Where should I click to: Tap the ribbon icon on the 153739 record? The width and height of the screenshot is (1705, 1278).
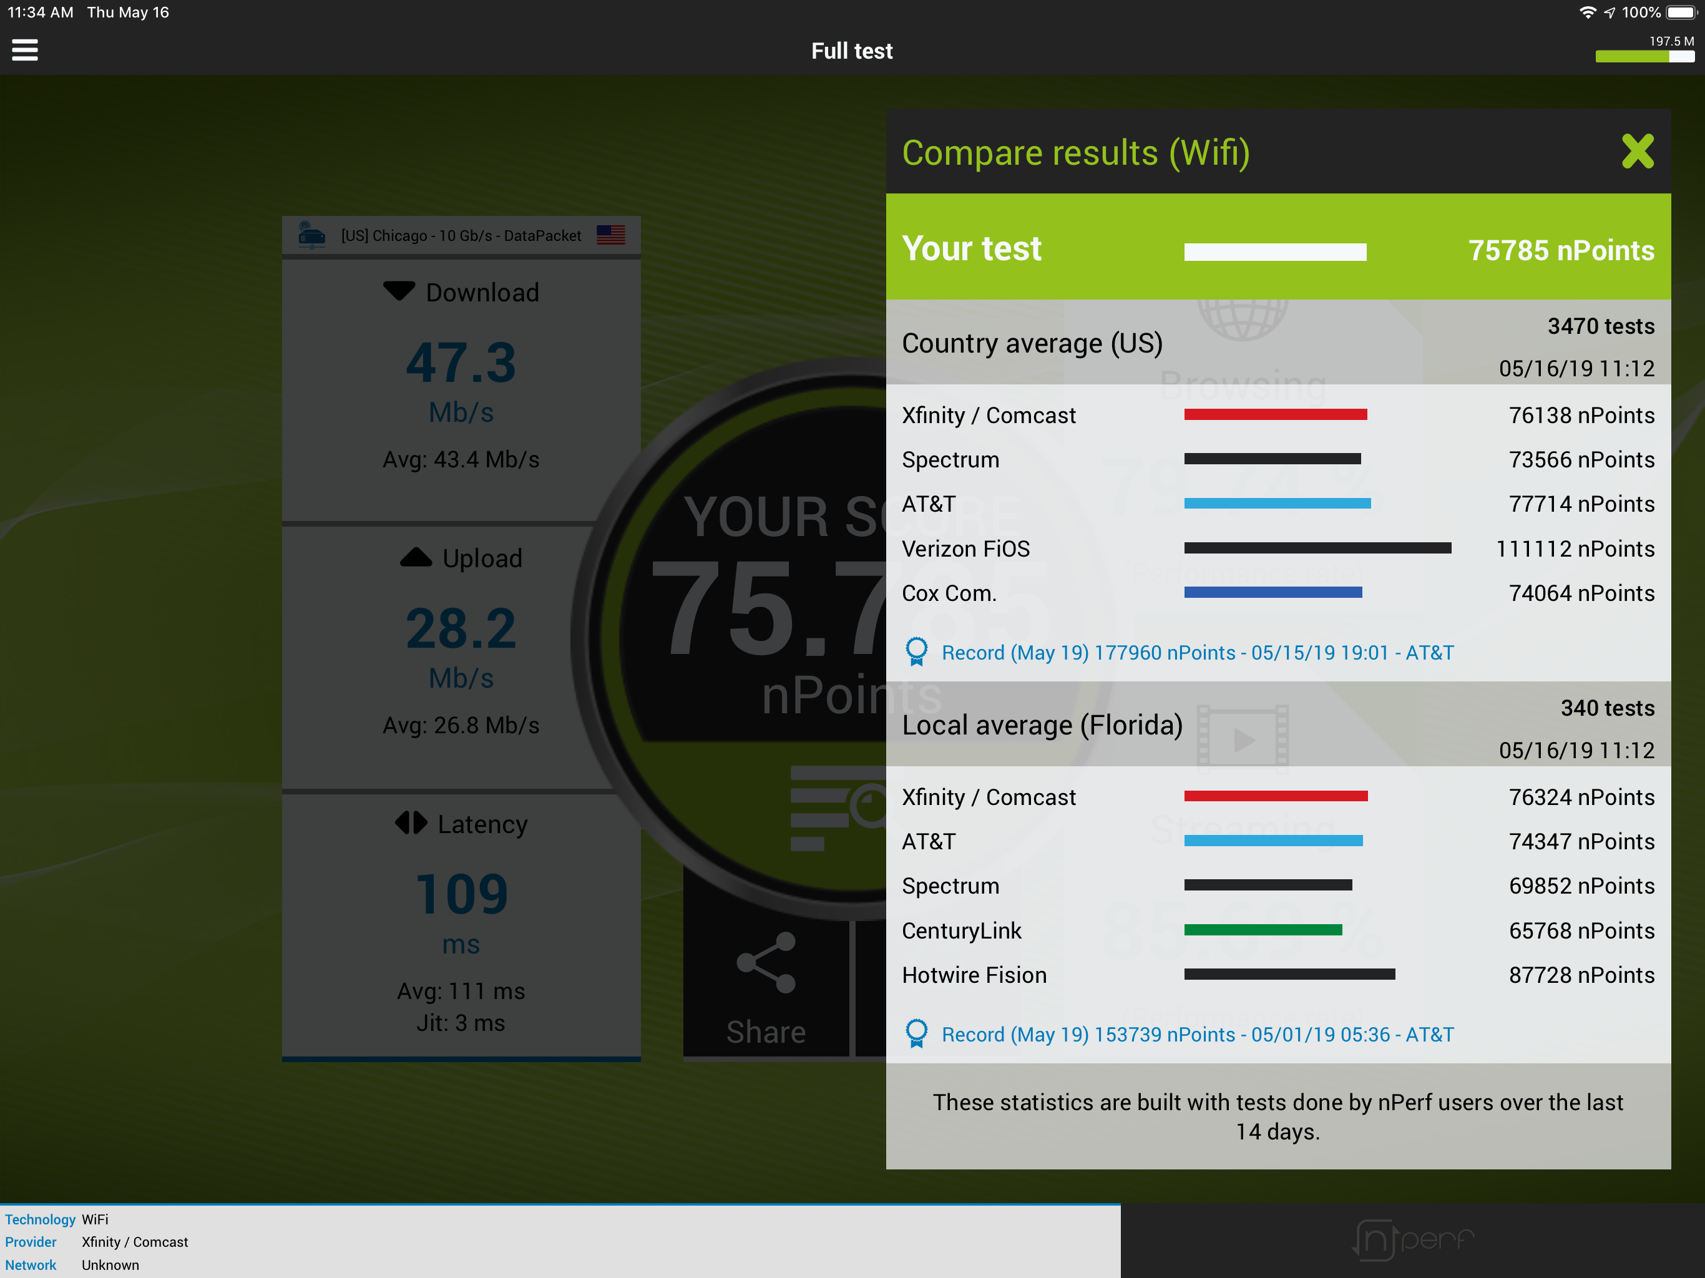pos(917,1033)
